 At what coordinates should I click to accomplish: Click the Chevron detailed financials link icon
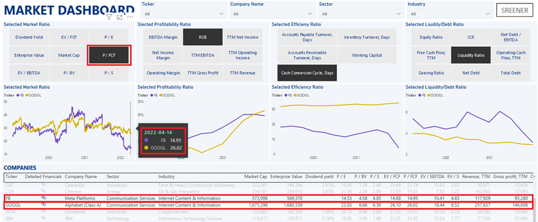click(x=43, y=191)
